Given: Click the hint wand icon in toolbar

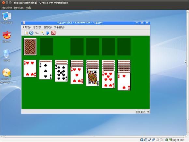Looking at the screenshot, I should click(x=42, y=33).
